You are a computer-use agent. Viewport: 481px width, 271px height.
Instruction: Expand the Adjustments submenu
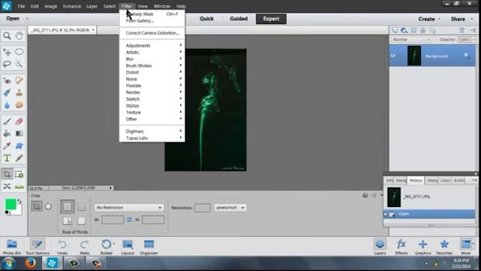(x=153, y=45)
